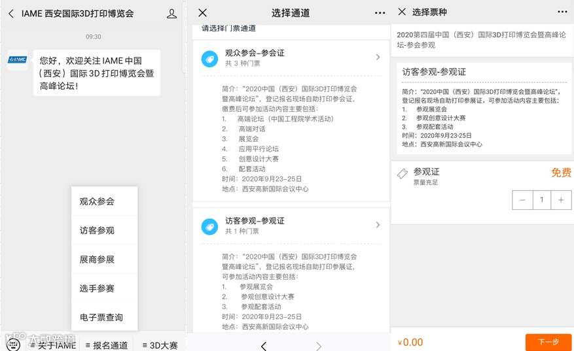This screenshot has height=351, width=574.
Task: Go back from IAME chat header
Action: tap(11, 14)
